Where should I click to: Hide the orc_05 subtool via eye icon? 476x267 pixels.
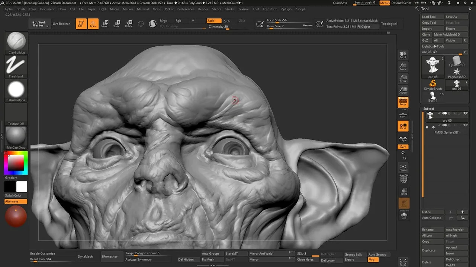pyautogui.click(x=465, y=113)
